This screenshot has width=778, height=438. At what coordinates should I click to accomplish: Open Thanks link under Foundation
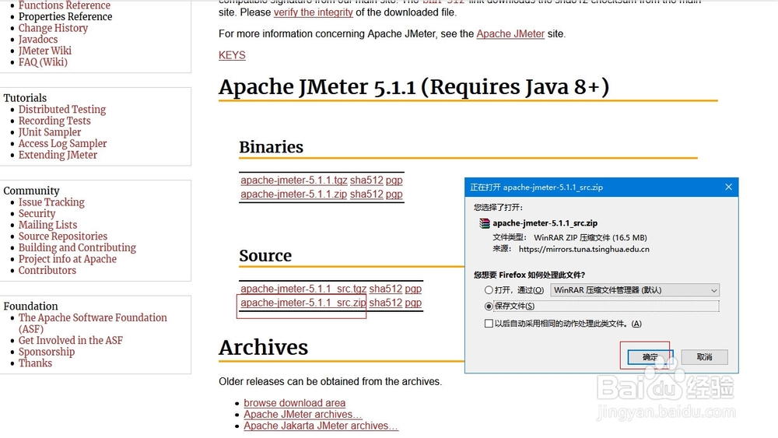click(35, 363)
